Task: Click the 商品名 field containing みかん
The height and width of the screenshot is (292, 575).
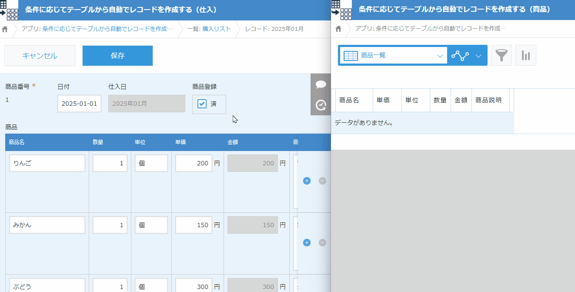Action: pos(47,225)
